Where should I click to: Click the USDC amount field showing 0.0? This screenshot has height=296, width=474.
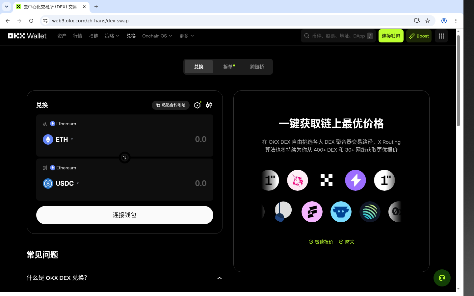point(200,184)
